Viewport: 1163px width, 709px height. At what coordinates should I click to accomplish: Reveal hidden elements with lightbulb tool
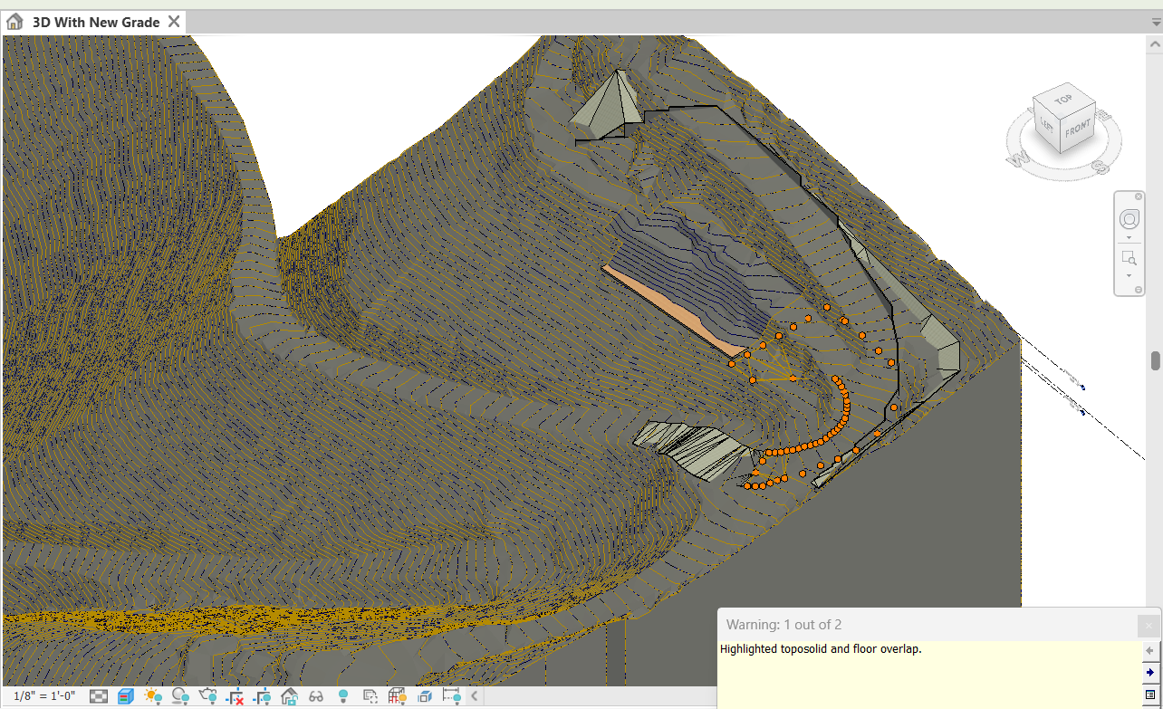342,696
